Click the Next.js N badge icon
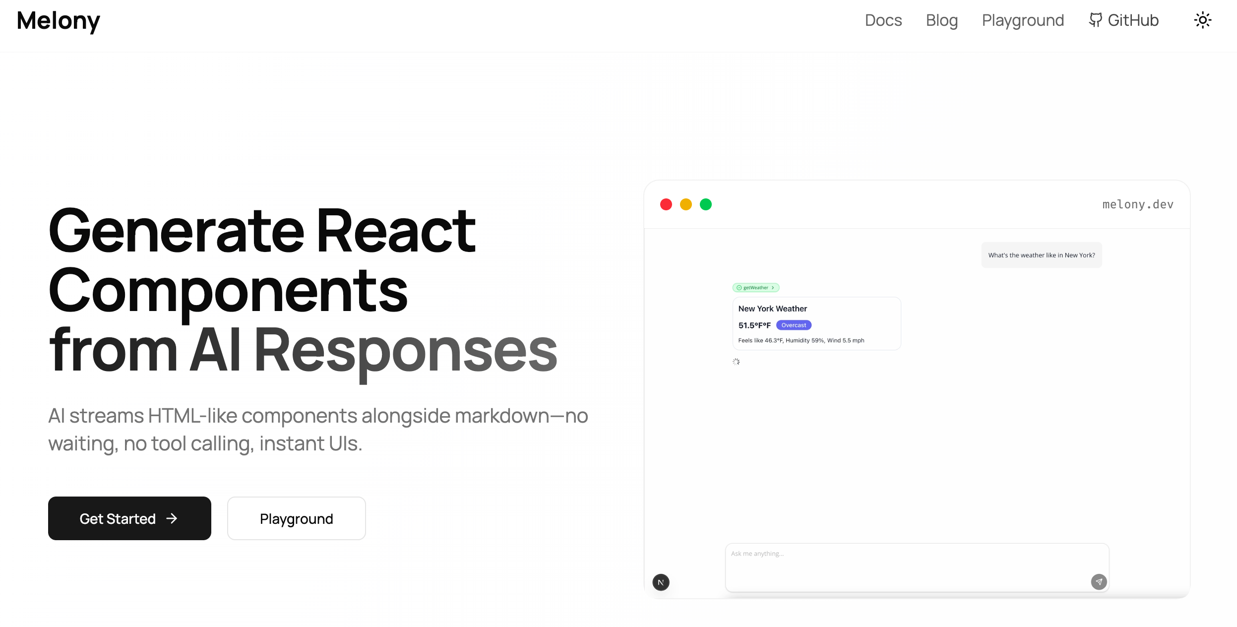1237x627 pixels. coord(661,582)
